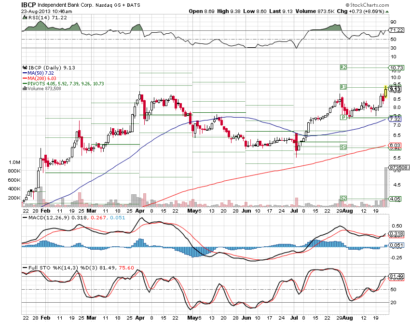Click the red MA(200) line swatch
410x322 pixels.
coord(25,79)
